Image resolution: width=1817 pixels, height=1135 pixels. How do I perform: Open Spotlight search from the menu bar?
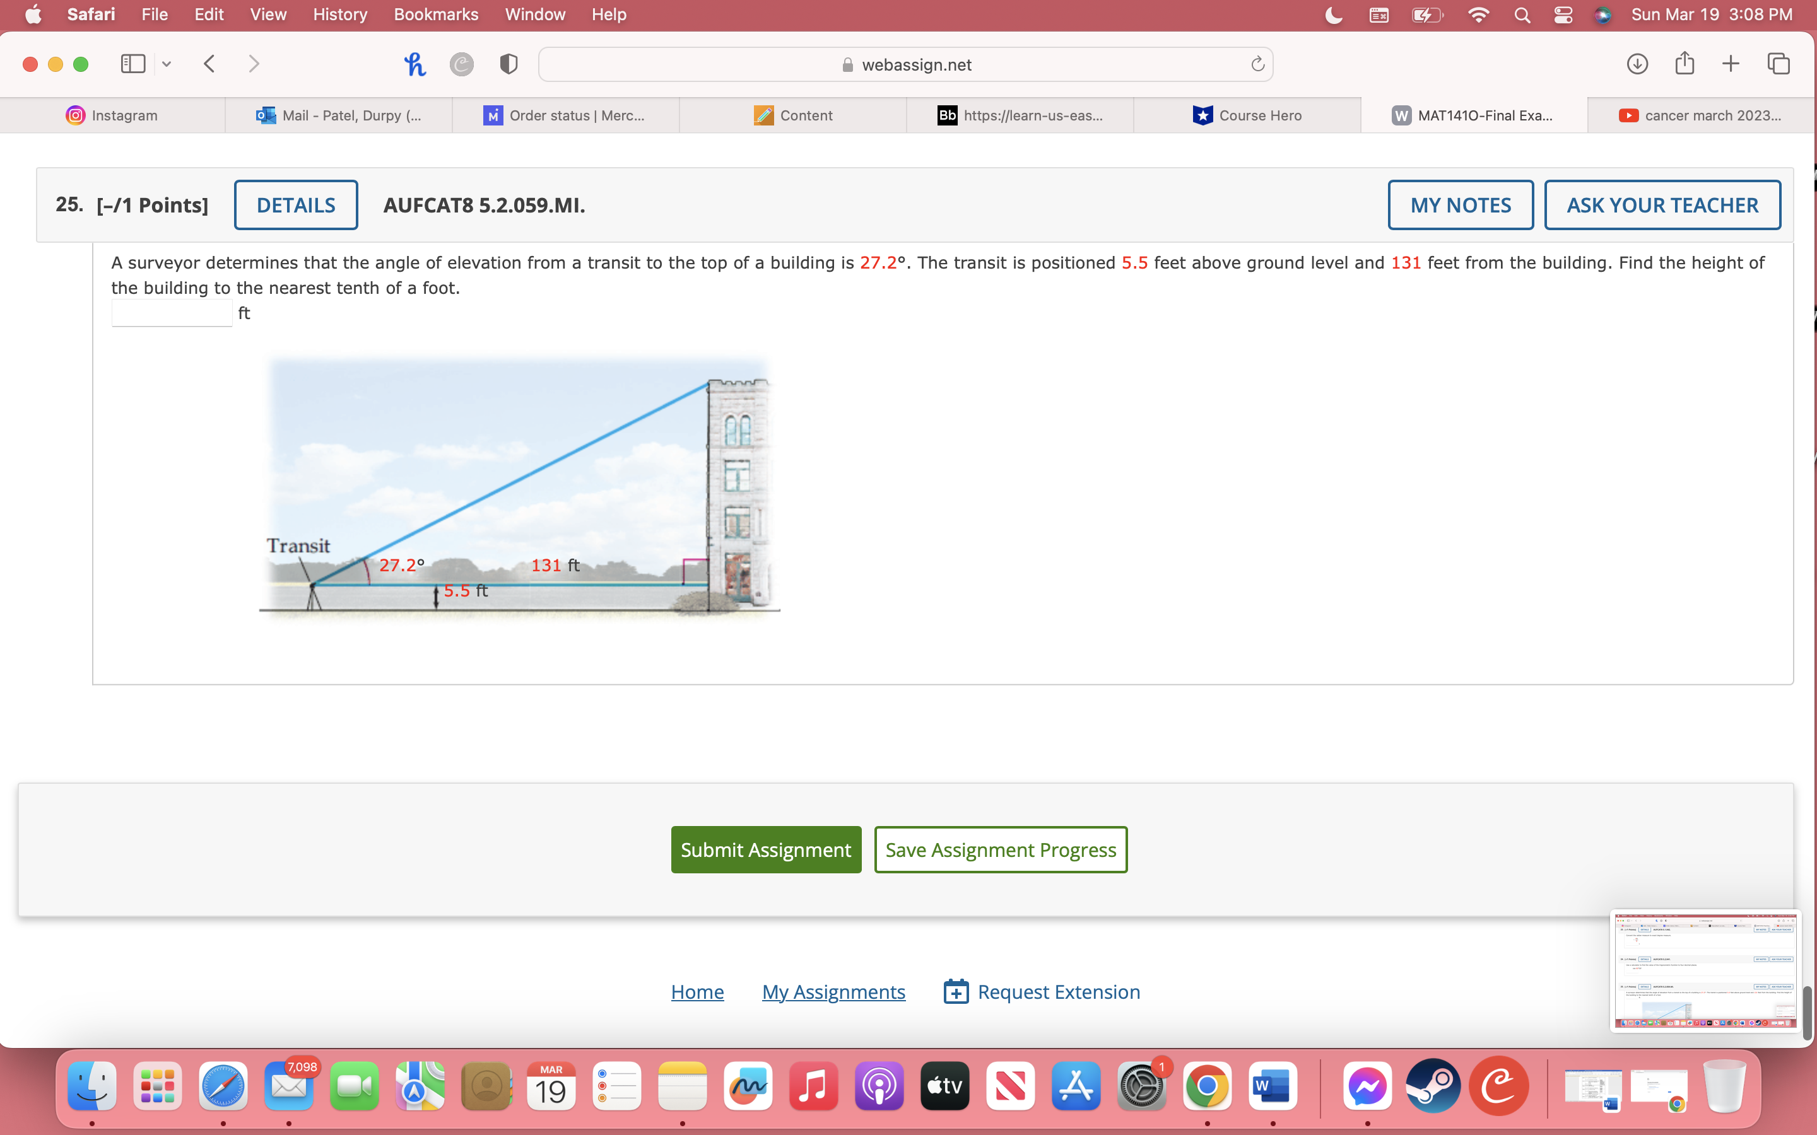(1521, 15)
